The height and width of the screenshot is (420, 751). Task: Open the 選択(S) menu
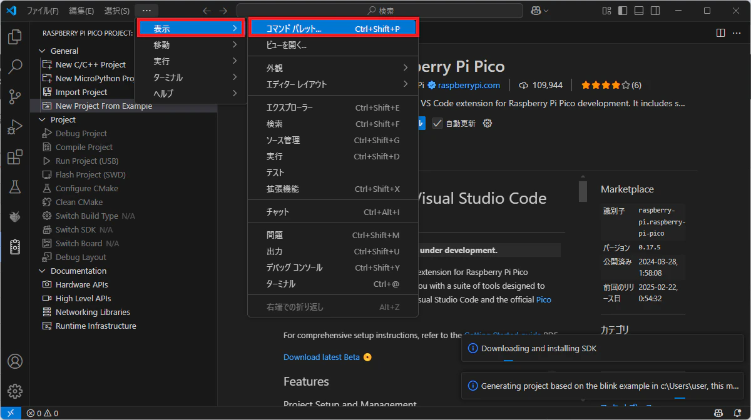(x=116, y=11)
